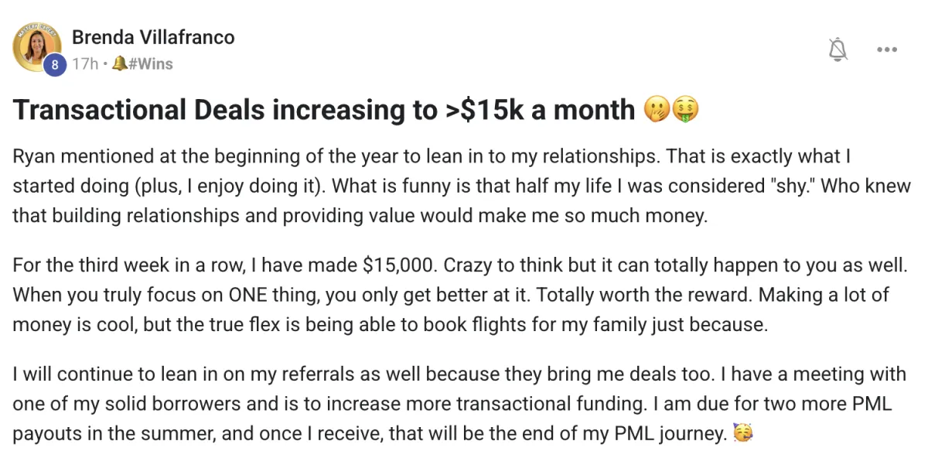Click the hand-over-mouth emoji in title
928x458 pixels.
(x=657, y=110)
